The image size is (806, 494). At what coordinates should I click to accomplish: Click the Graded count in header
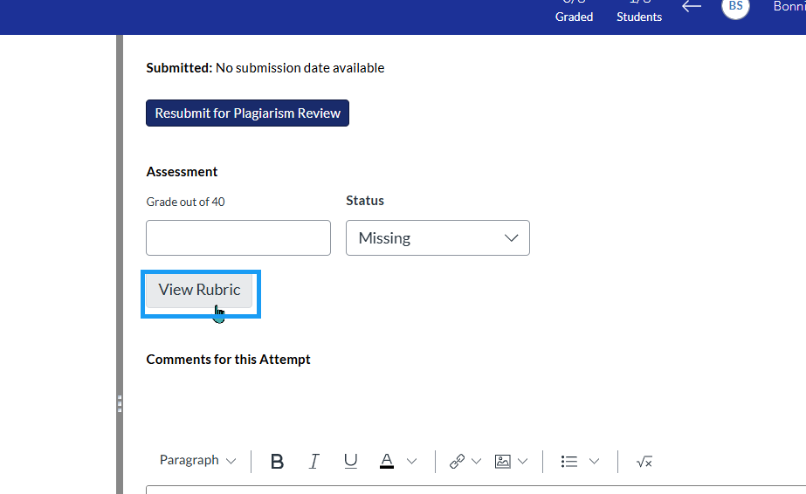574,11
